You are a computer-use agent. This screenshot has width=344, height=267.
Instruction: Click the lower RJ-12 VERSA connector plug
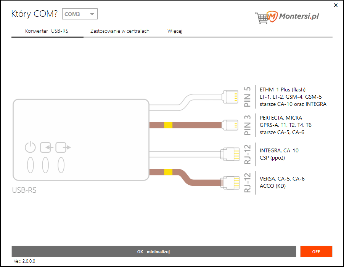tap(230, 182)
